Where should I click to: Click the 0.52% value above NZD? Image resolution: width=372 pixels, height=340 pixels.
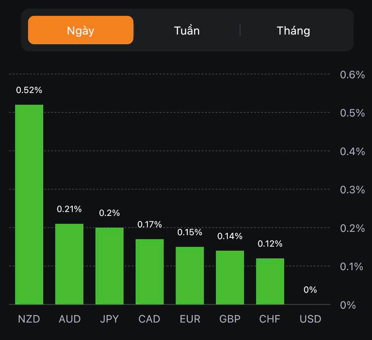coord(29,90)
